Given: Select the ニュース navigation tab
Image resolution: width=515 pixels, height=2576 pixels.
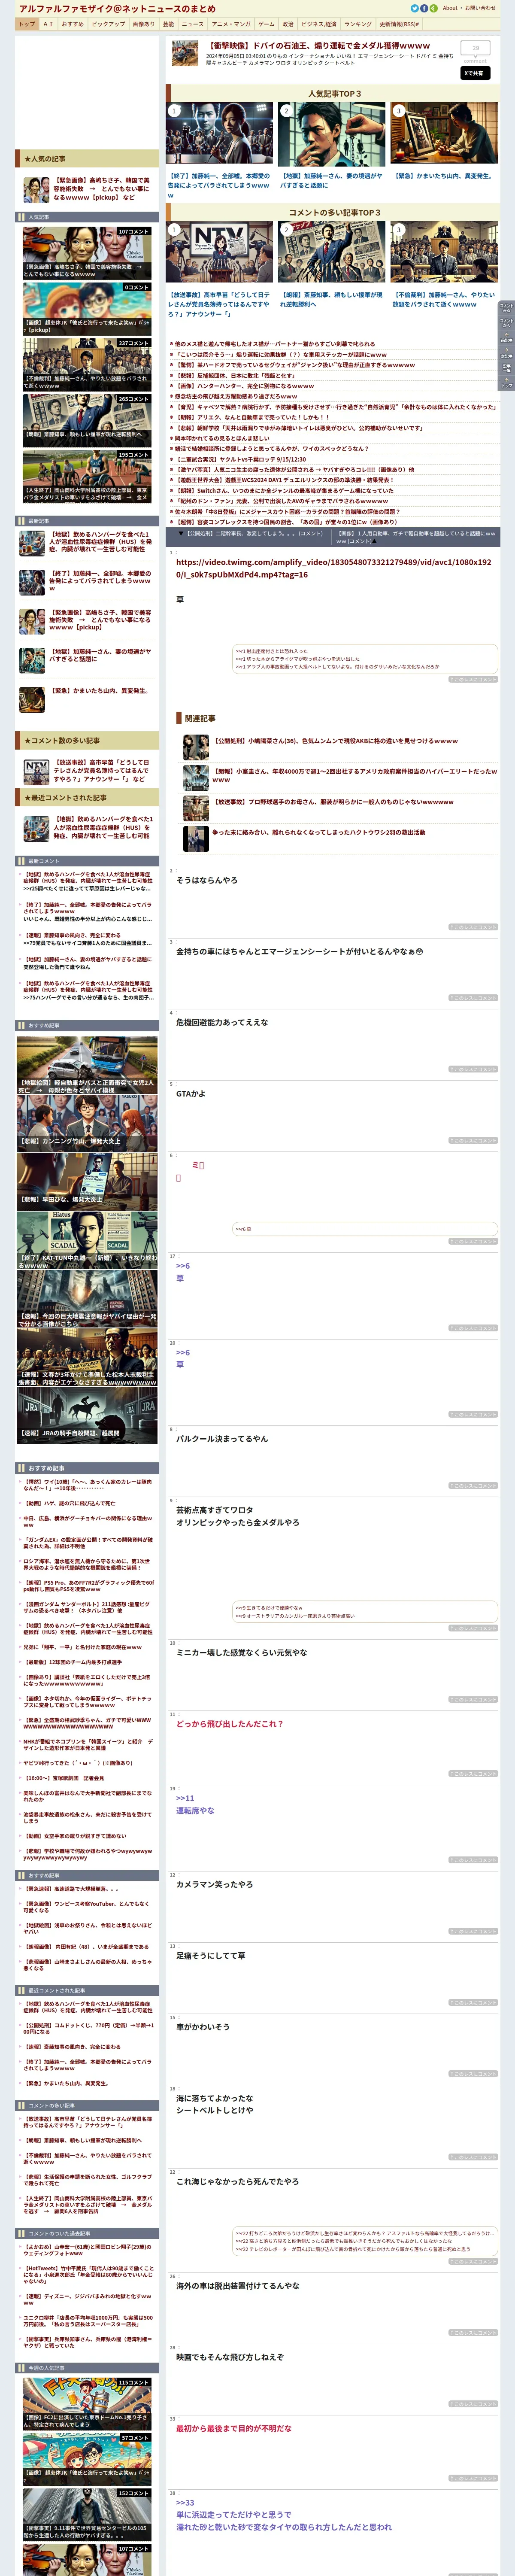Looking at the screenshot, I should click(x=193, y=24).
